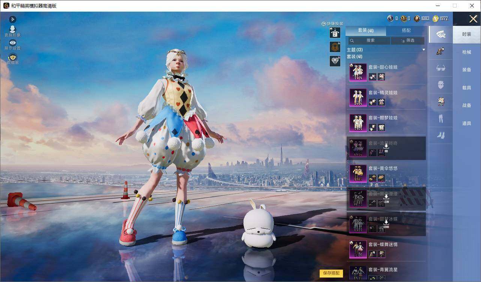Open the 战备 combat gear menu
Screen dimensions: 481x282
coord(467,105)
